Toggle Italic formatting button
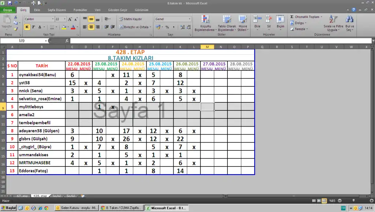 point(33,27)
